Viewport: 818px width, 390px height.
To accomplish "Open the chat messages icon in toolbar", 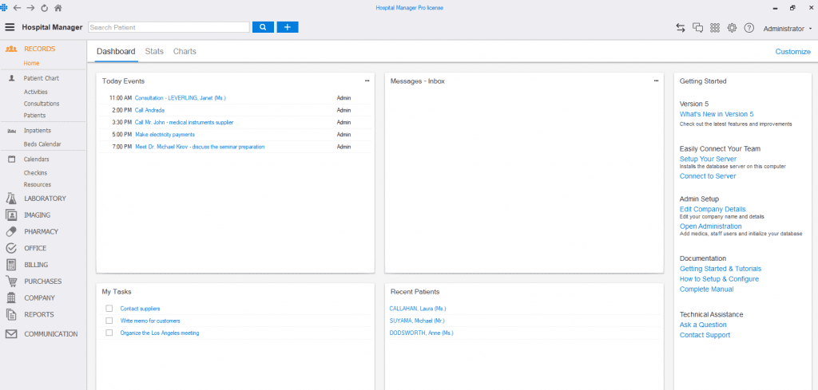I will tap(697, 27).
